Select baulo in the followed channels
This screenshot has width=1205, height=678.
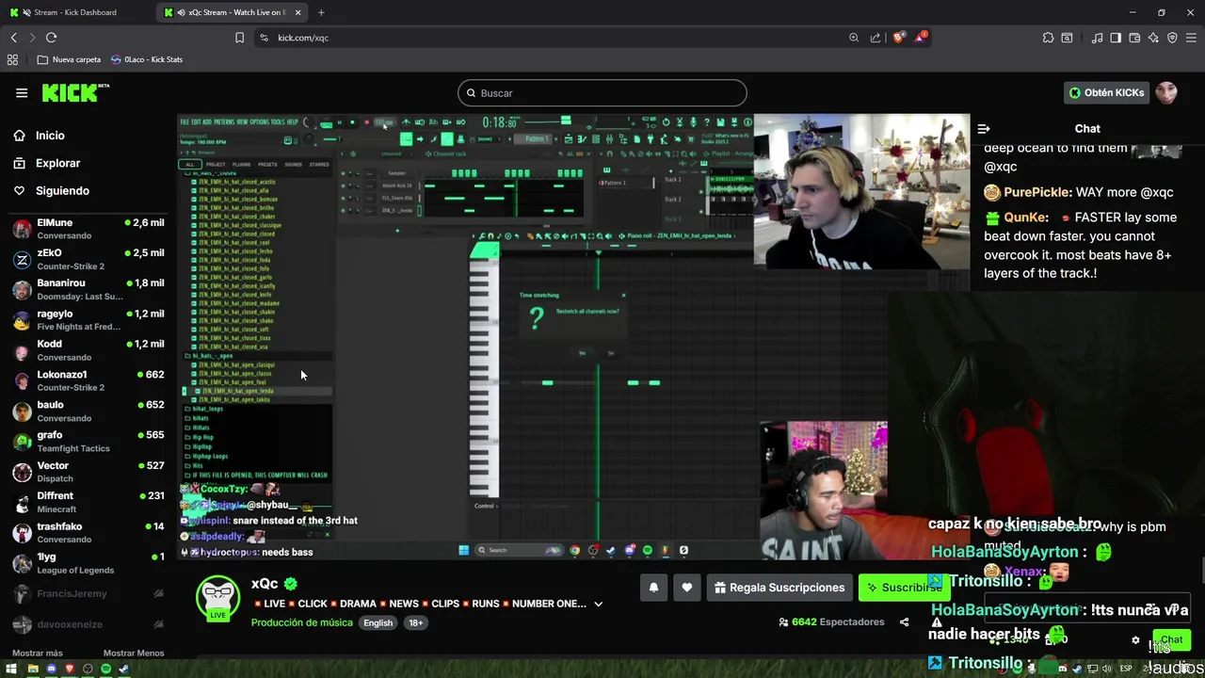point(88,411)
